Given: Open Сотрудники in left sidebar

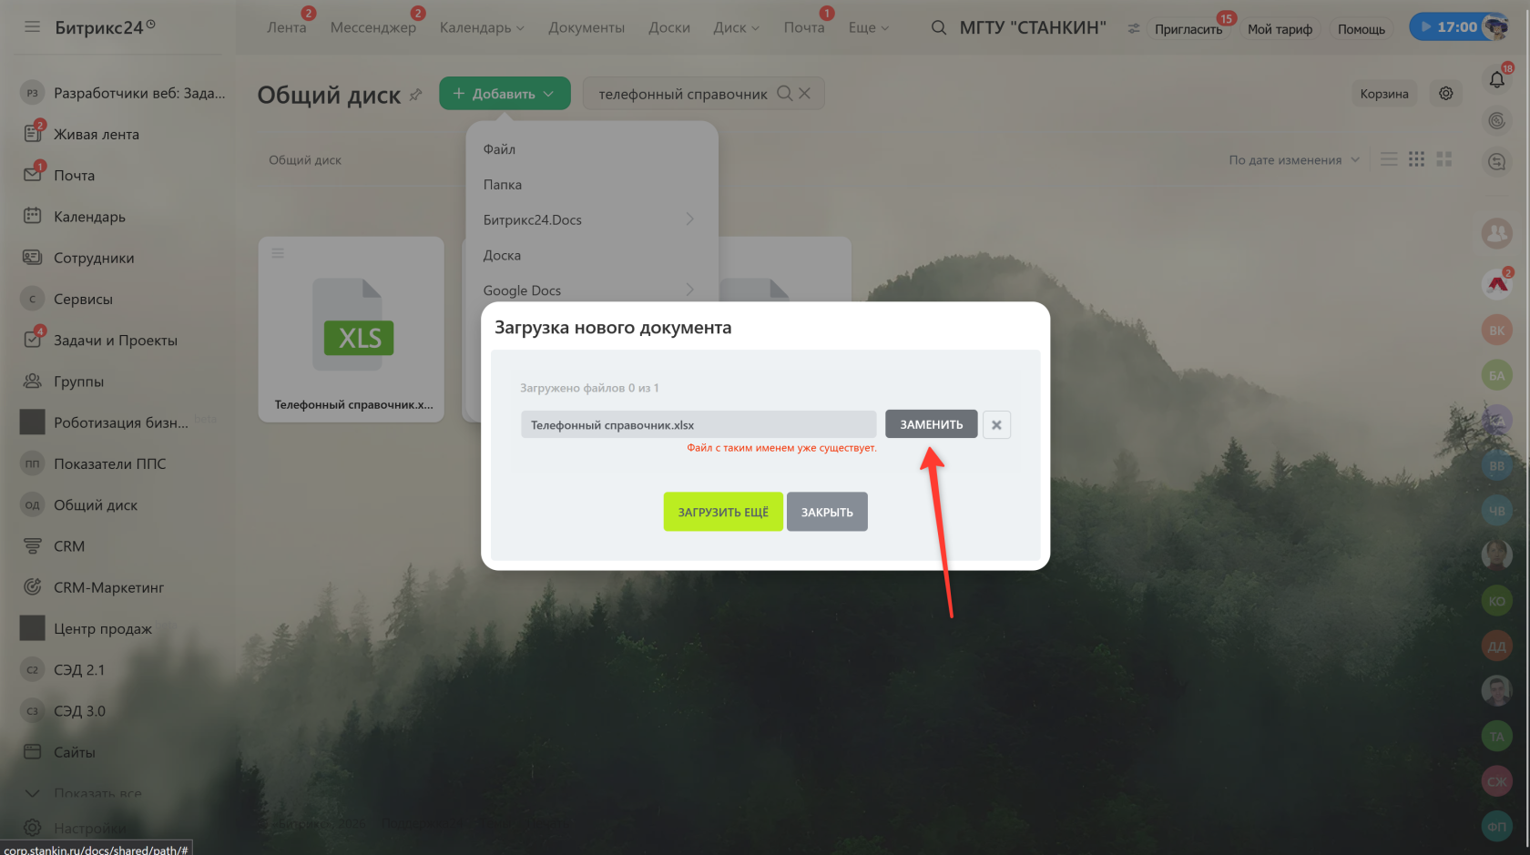Looking at the screenshot, I should (x=94, y=259).
